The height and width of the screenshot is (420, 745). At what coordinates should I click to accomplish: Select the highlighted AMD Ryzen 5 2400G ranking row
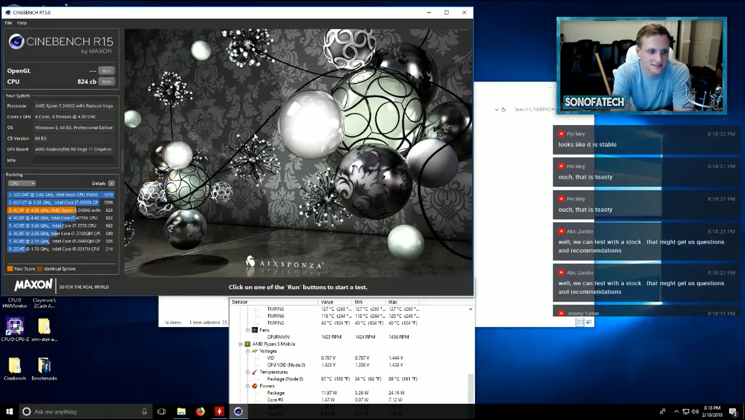[x=61, y=210]
